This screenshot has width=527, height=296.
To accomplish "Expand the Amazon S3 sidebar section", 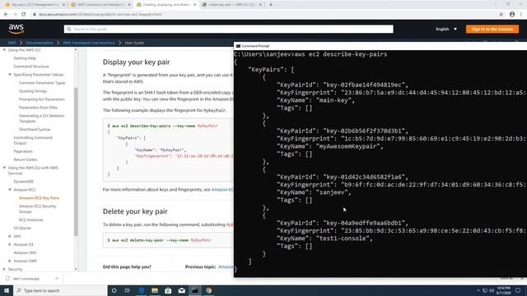I will coord(10,244).
